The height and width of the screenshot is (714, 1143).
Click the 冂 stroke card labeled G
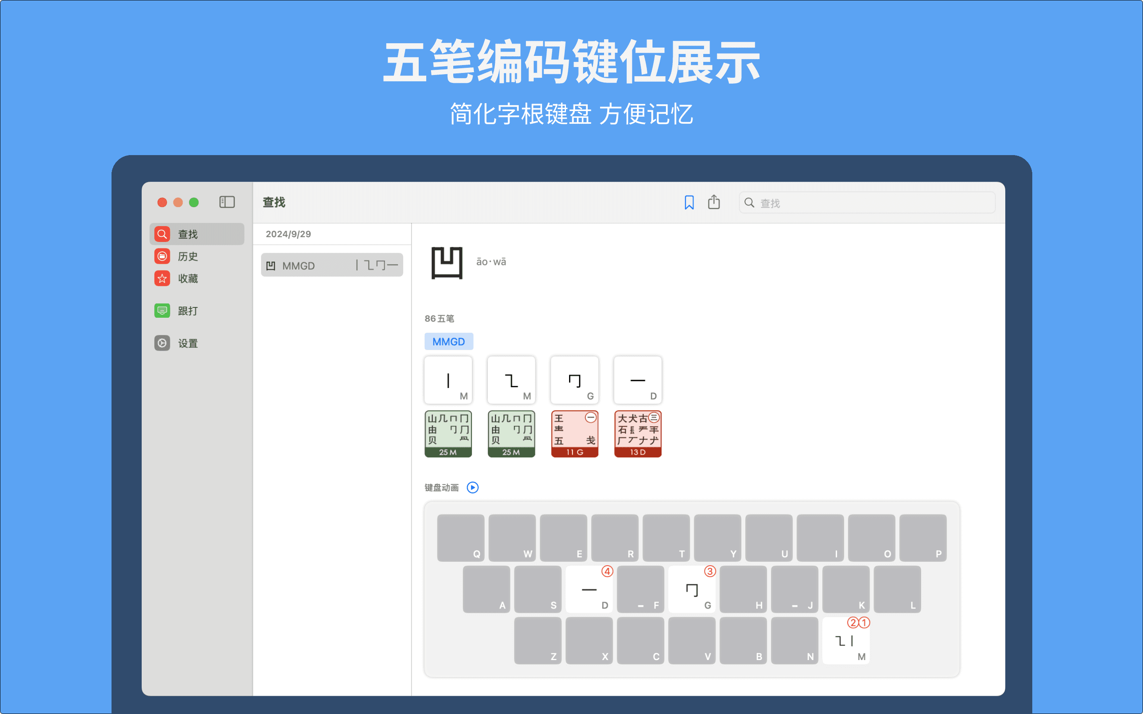574,380
